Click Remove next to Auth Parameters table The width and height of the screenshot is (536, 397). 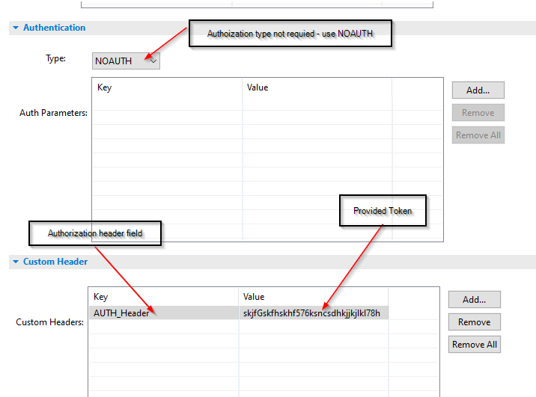tap(478, 113)
